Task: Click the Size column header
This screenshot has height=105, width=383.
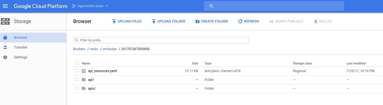Action: click(x=195, y=63)
